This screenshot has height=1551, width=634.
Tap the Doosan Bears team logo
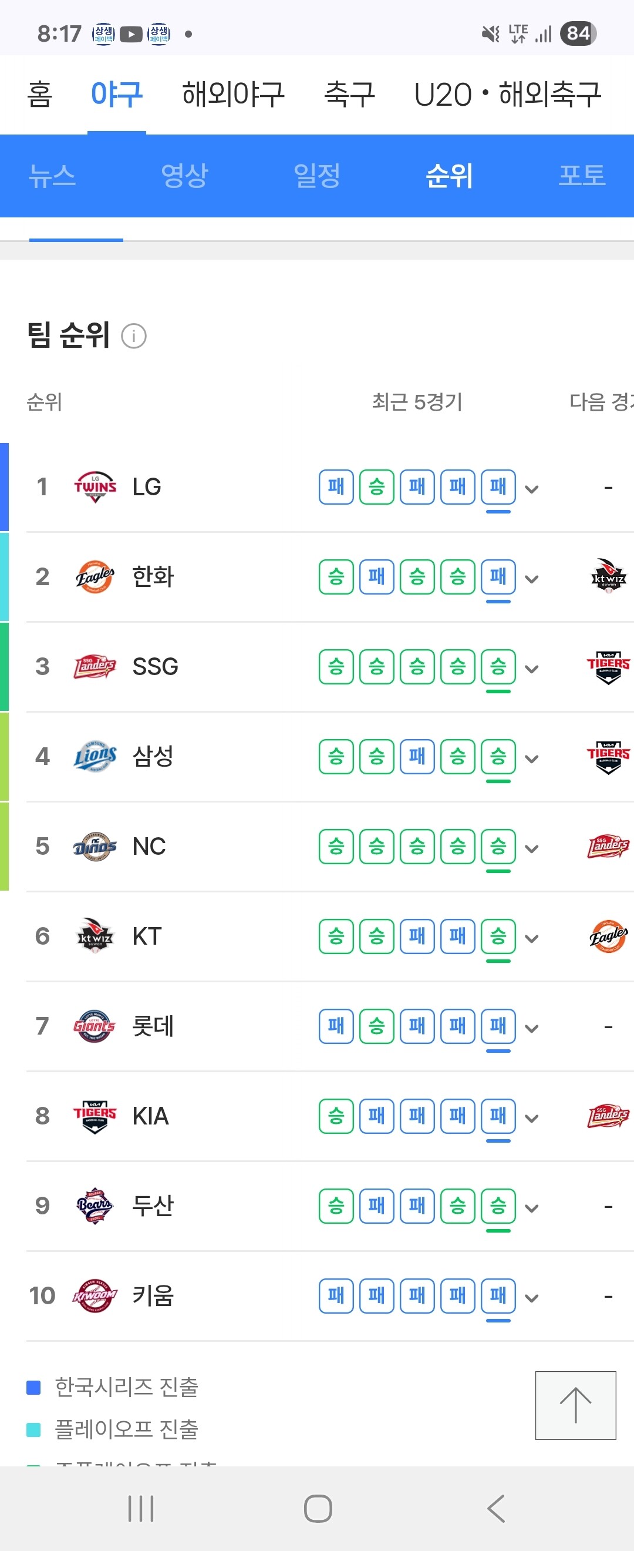point(95,1206)
